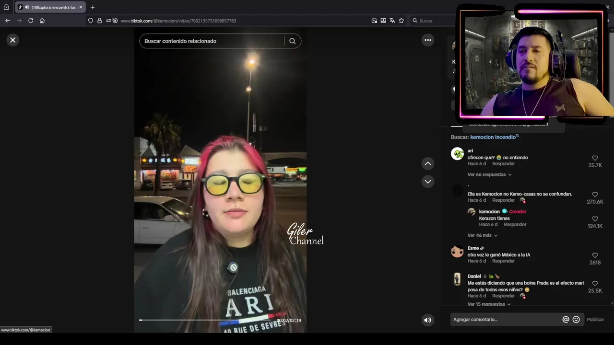Click the video progress bar playhead
The image size is (614, 345).
(141, 320)
